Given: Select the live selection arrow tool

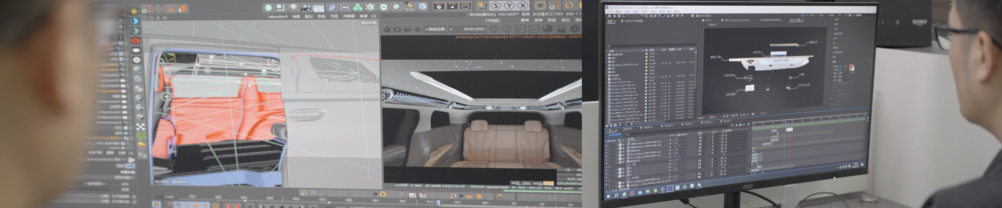Looking at the screenshot, I should [540, 6].
